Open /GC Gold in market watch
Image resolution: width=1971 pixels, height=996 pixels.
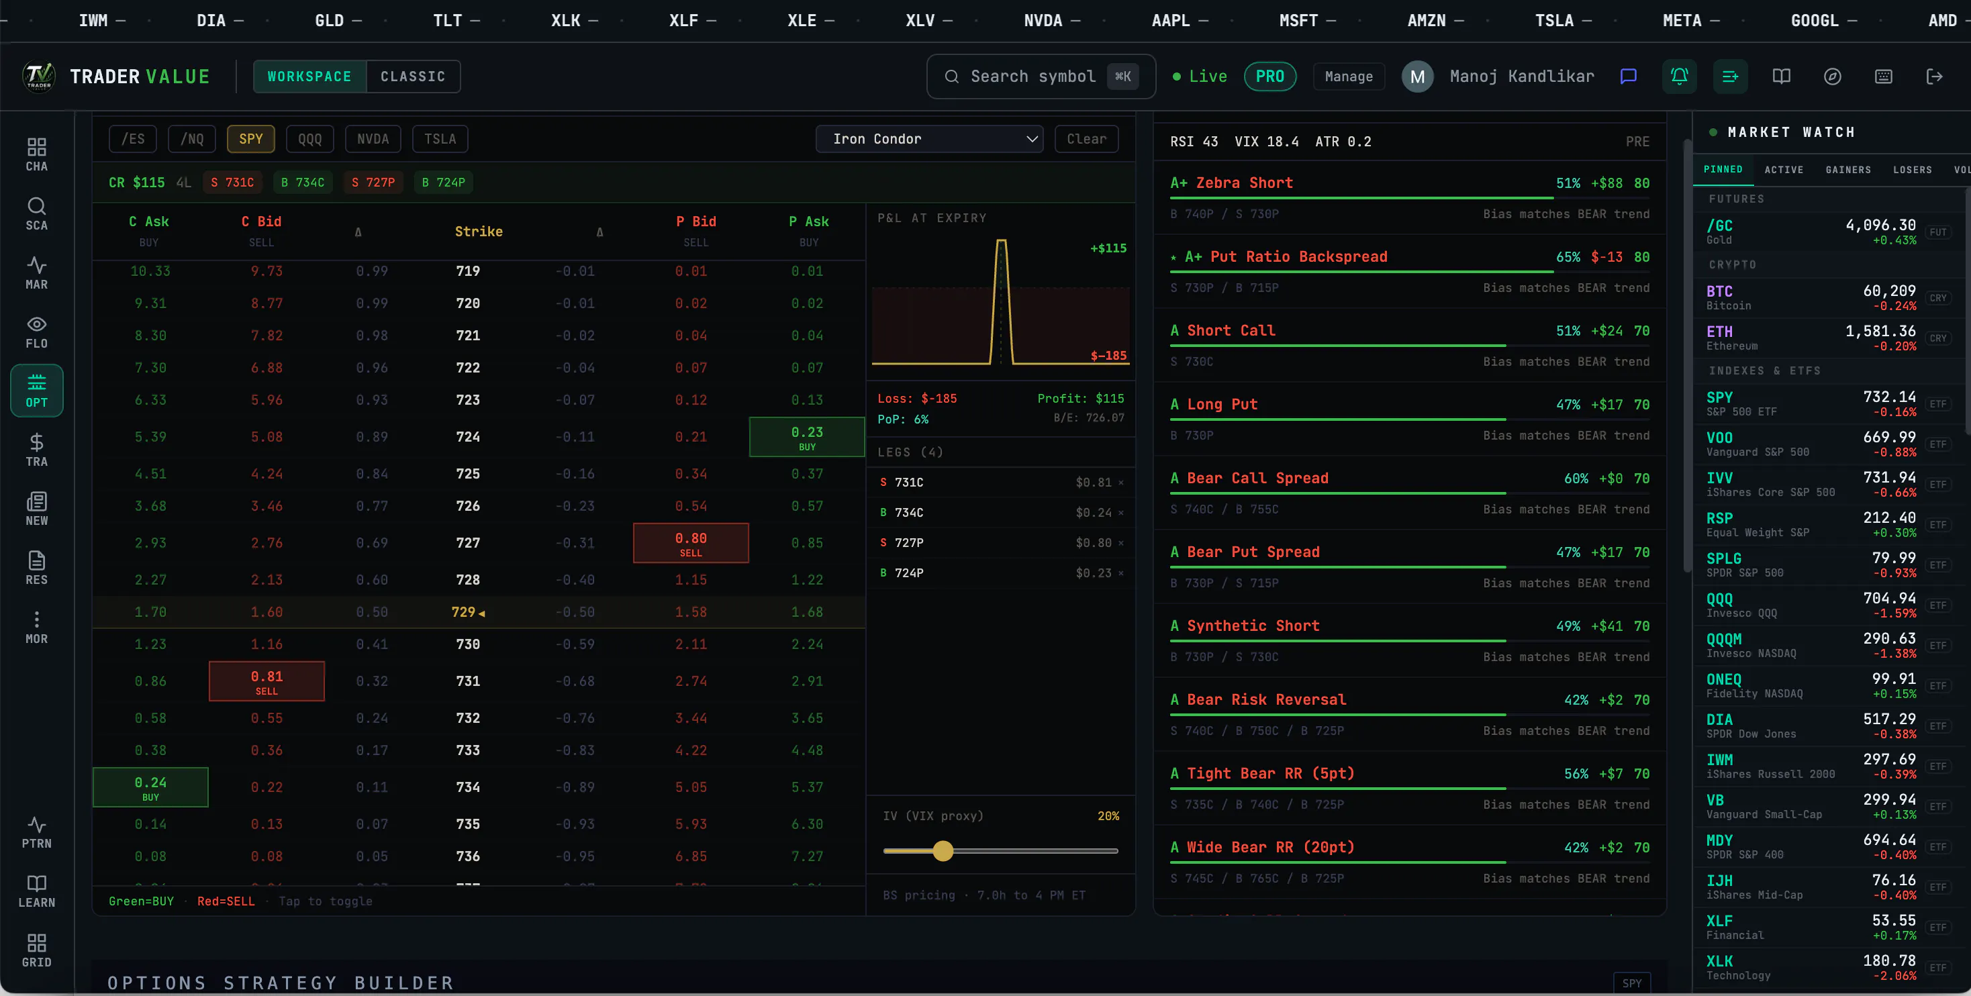click(x=1828, y=232)
